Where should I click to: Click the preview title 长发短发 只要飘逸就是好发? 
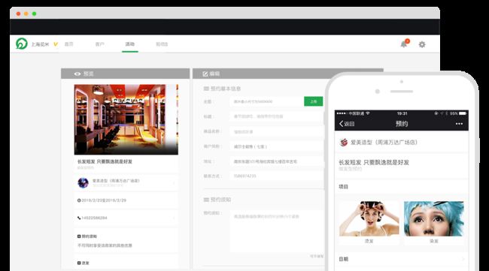(x=105, y=161)
